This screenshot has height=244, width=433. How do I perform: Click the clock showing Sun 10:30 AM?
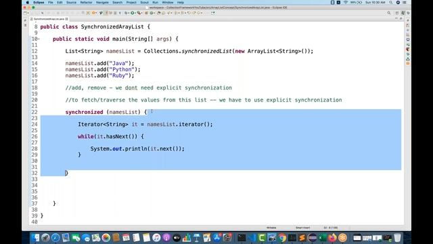(x=375, y=3)
